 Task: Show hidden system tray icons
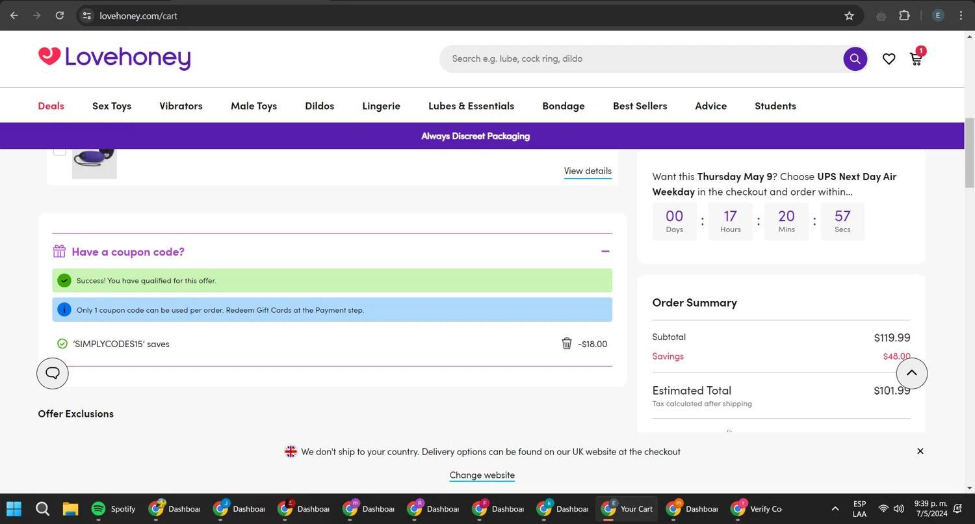835,508
